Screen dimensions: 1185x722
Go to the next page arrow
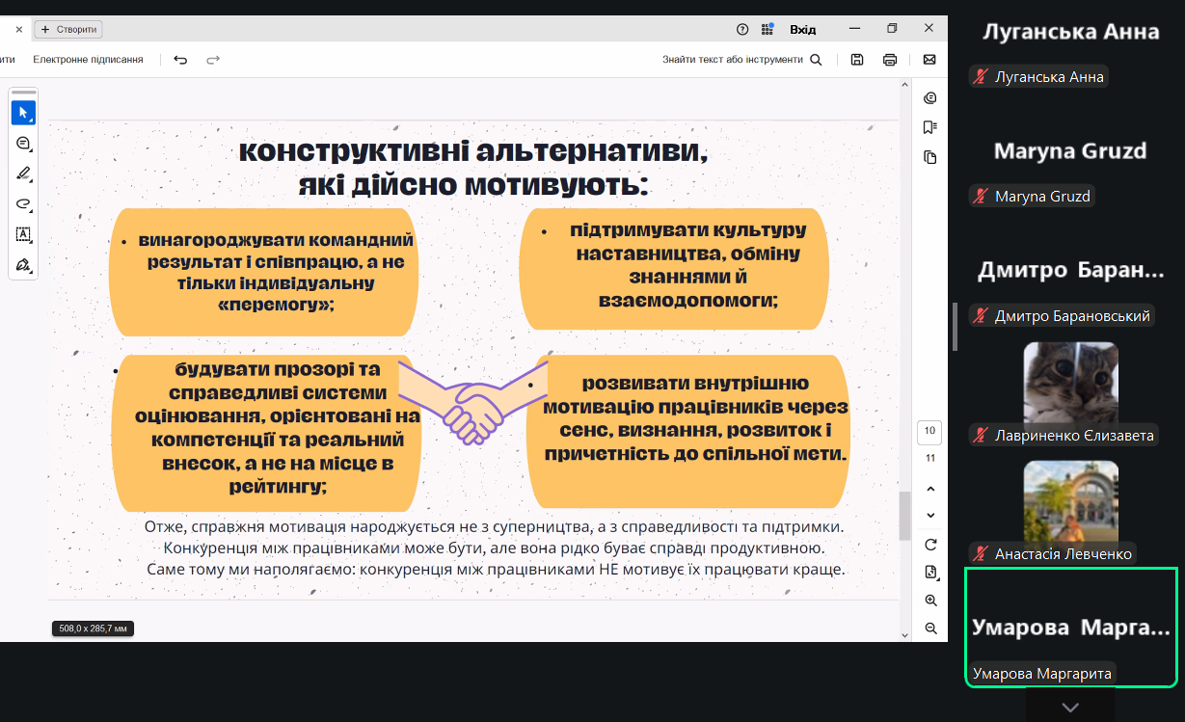[x=930, y=515]
